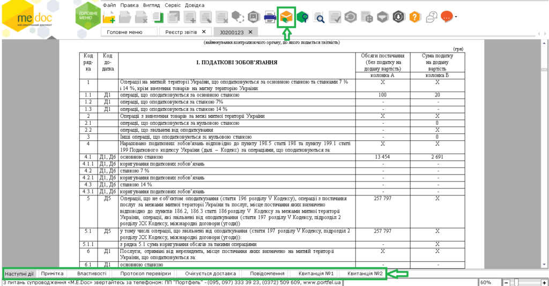
Task: Open the Довідка menu
Action: coord(194,4)
